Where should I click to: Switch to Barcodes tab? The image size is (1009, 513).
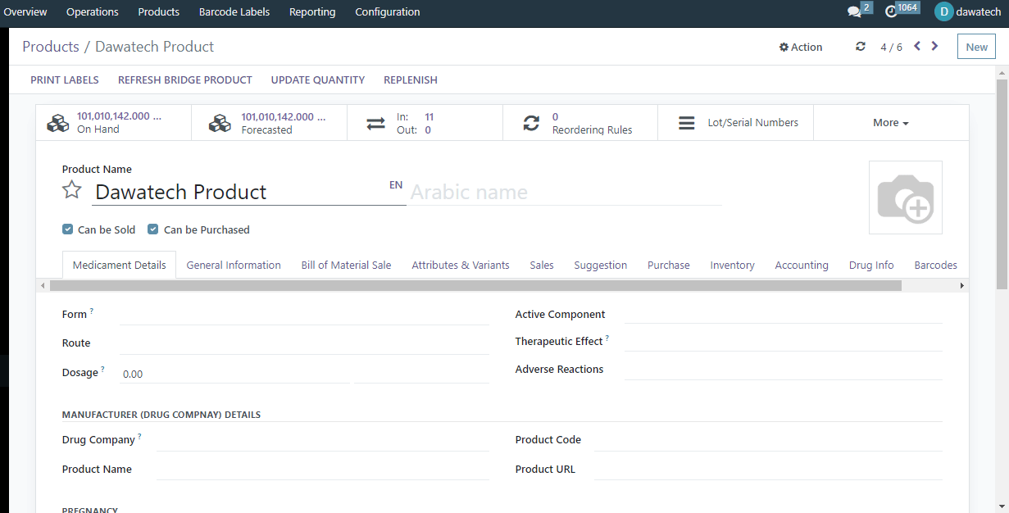936,265
